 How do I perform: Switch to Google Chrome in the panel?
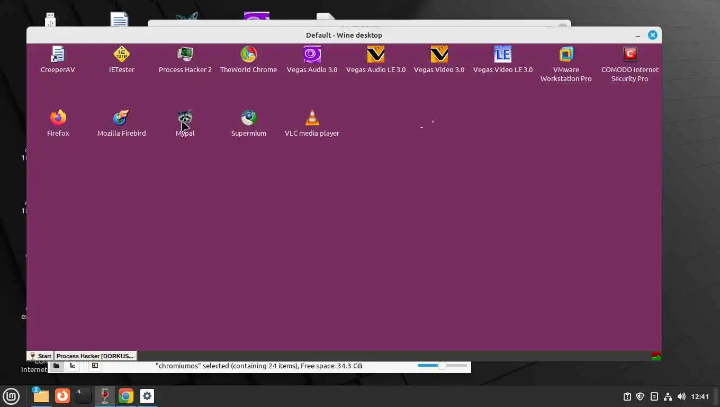tap(126, 396)
